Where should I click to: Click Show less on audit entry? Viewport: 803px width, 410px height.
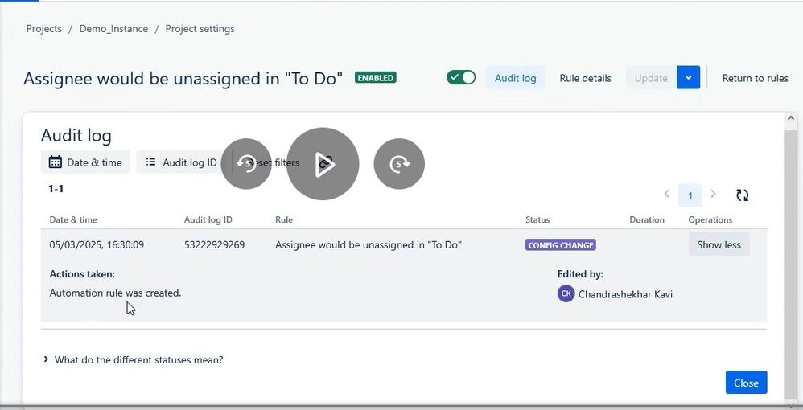pyautogui.click(x=719, y=244)
